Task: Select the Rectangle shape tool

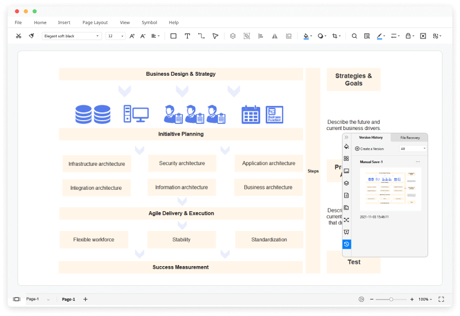Action: coord(173,35)
